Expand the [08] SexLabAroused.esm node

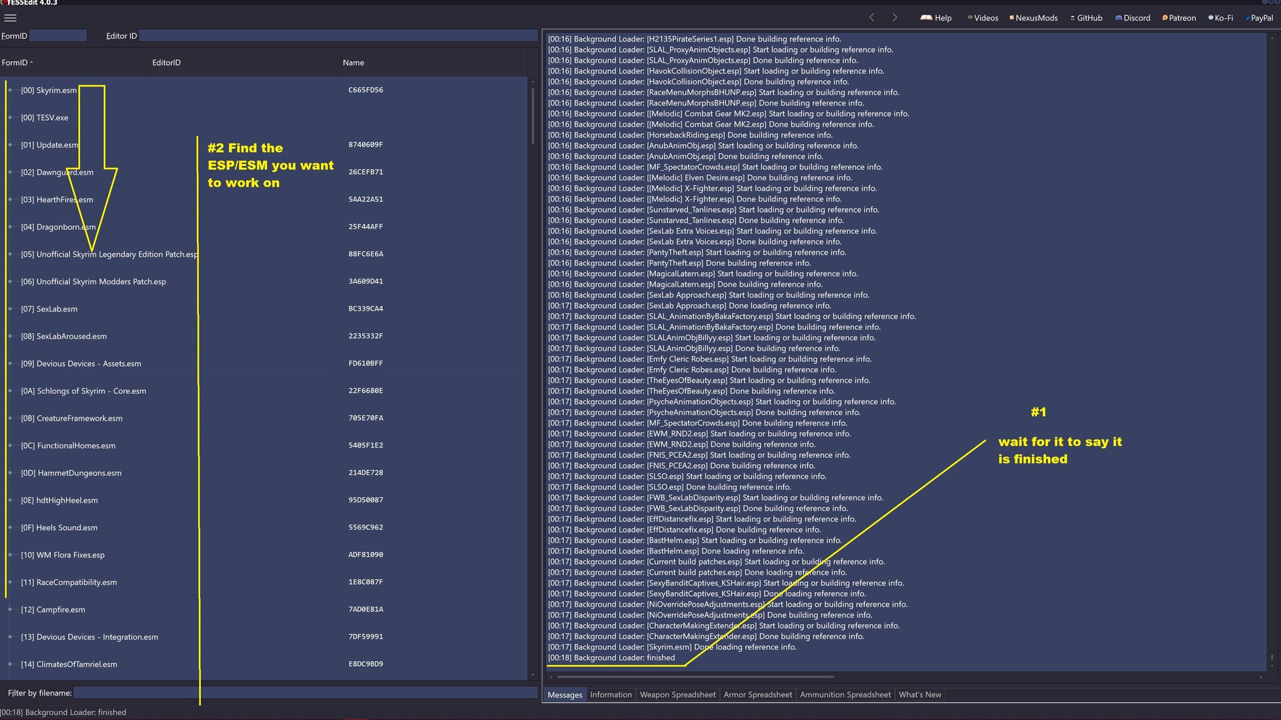tap(10, 336)
